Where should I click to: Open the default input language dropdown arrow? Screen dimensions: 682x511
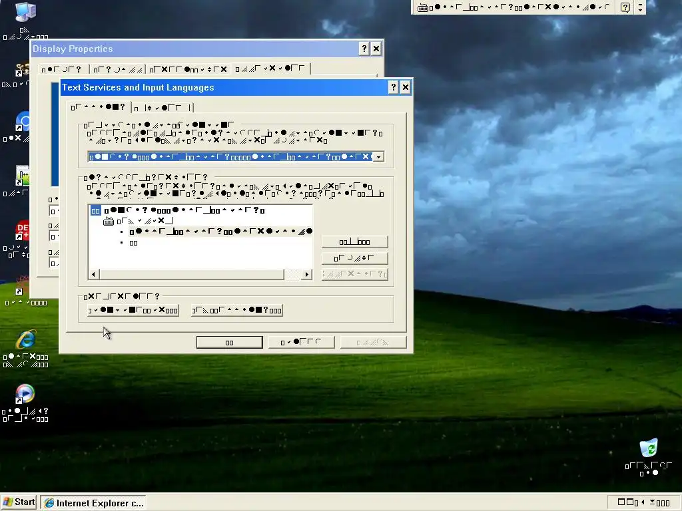378,157
